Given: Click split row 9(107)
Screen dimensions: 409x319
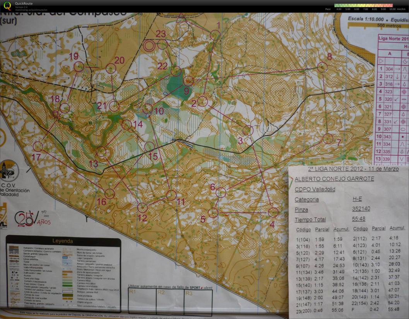Looking at the screenshot, I should [320, 266].
